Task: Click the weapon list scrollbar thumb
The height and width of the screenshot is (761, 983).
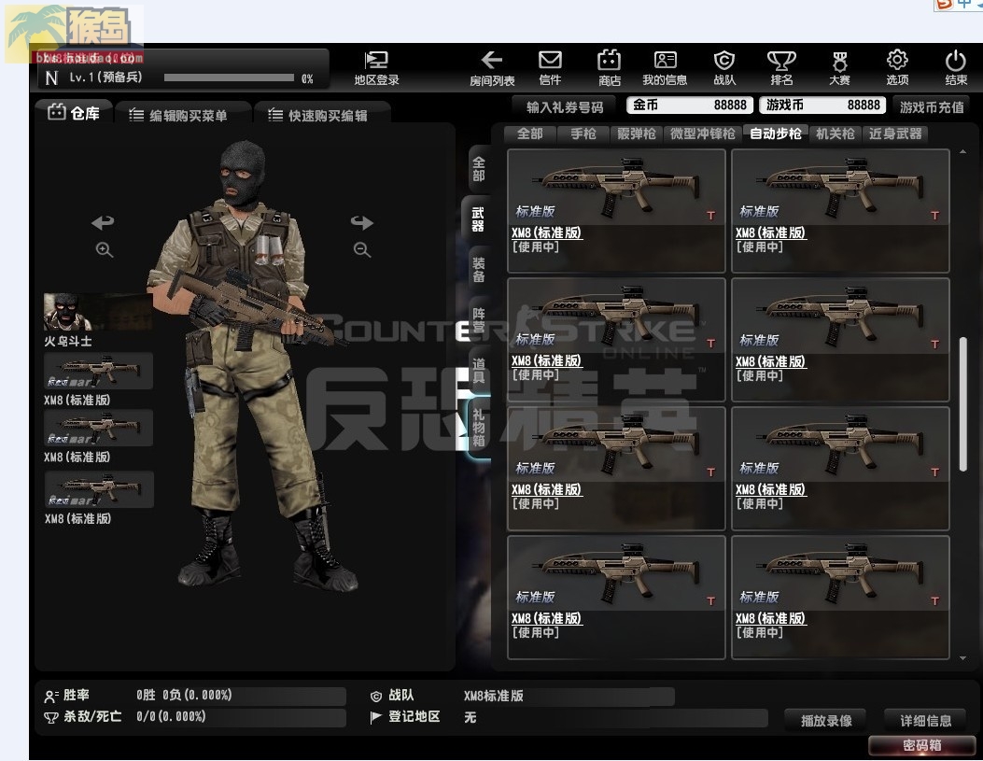Action: [x=963, y=404]
